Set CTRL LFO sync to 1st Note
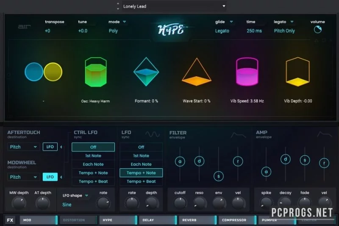 click(x=93, y=156)
